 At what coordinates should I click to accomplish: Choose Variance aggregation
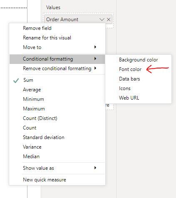point(57,147)
